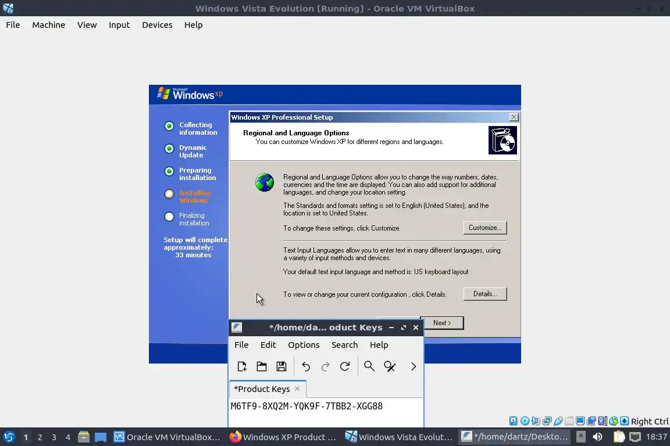The width and height of the screenshot is (670, 446).
Task: Open file manager icon in taskbar
Action: click(x=84, y=437)
